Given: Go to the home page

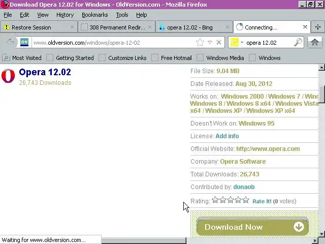Looking at the screenshot, I should pos(315,42).
